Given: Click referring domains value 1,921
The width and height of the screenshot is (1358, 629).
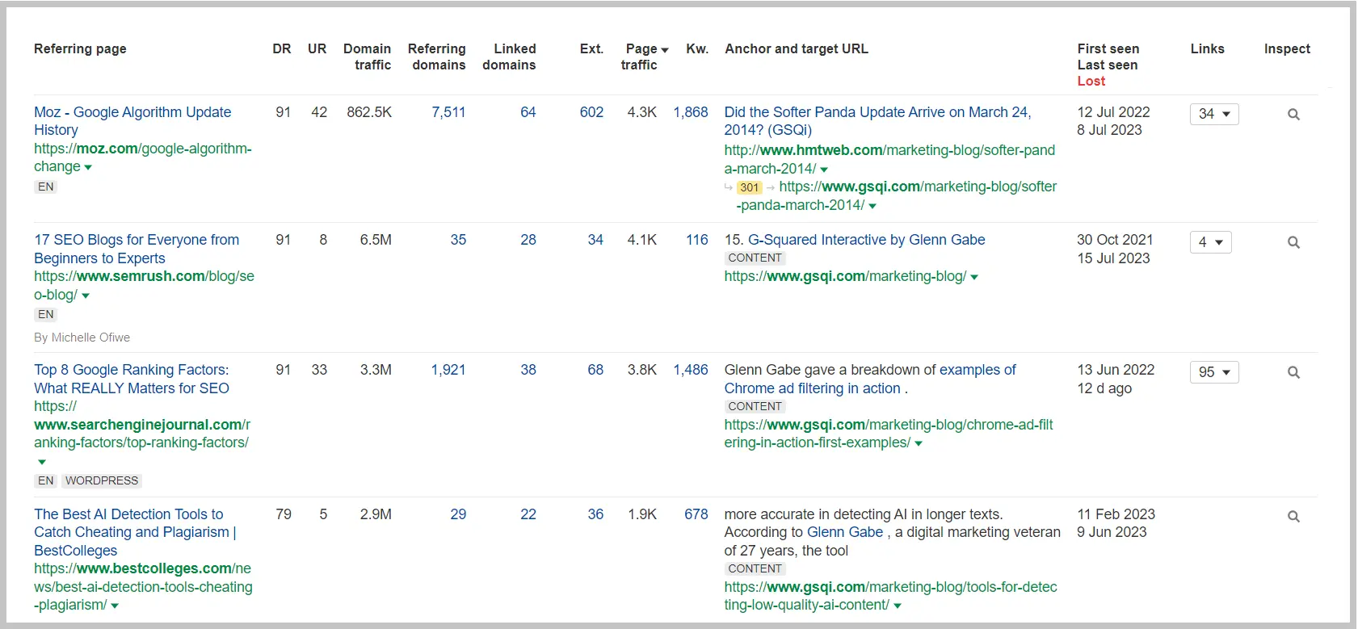Looking at the screenshot, I should coord(448,370).
